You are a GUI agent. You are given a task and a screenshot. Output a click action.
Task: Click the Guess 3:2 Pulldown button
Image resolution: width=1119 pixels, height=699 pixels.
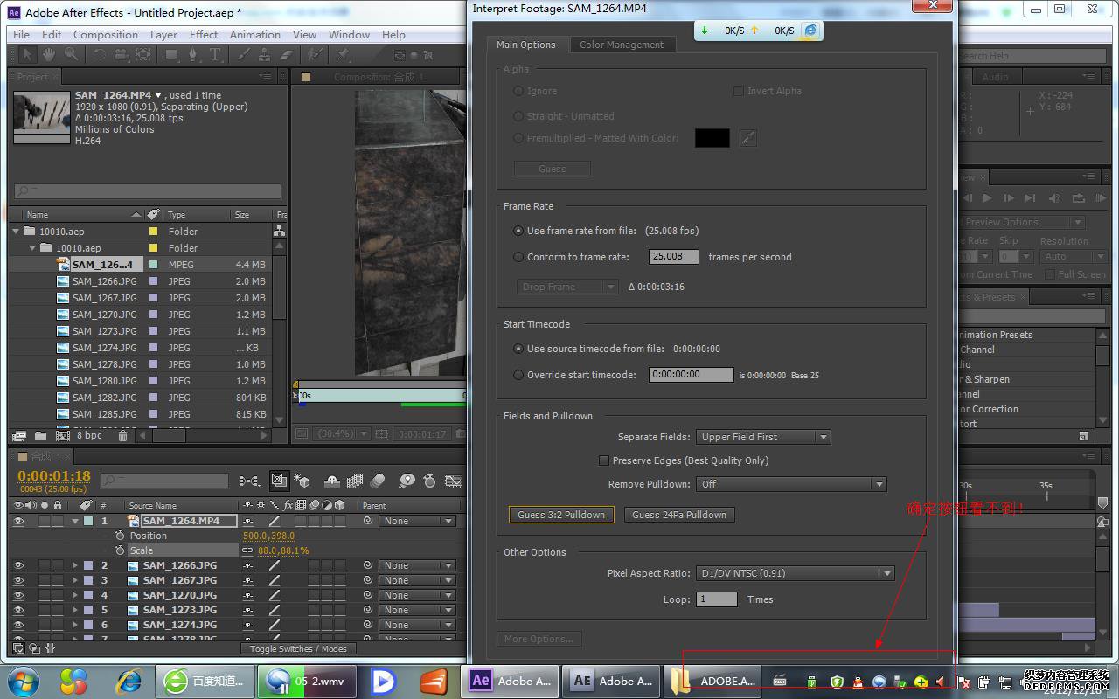point(561,515)
